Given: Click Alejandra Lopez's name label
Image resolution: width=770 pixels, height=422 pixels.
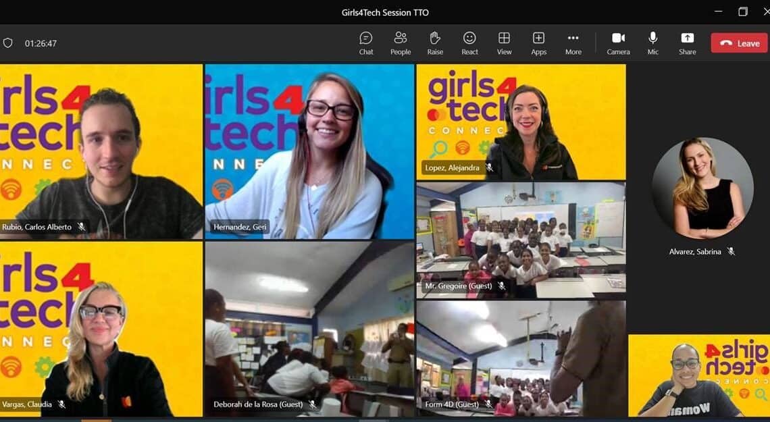Looking at the screenshot, I should point(451,167).
